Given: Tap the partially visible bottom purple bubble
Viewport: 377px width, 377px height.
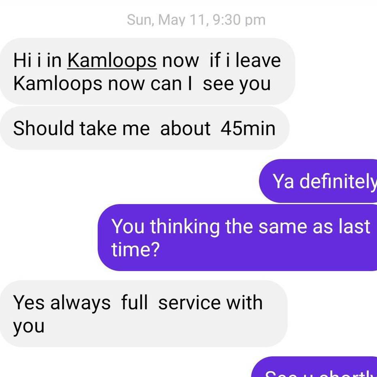Looking at the screenshot, I should 314,367.
